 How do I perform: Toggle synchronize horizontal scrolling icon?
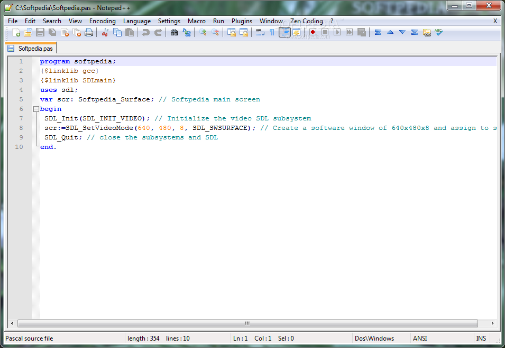[x=244, y=33]
